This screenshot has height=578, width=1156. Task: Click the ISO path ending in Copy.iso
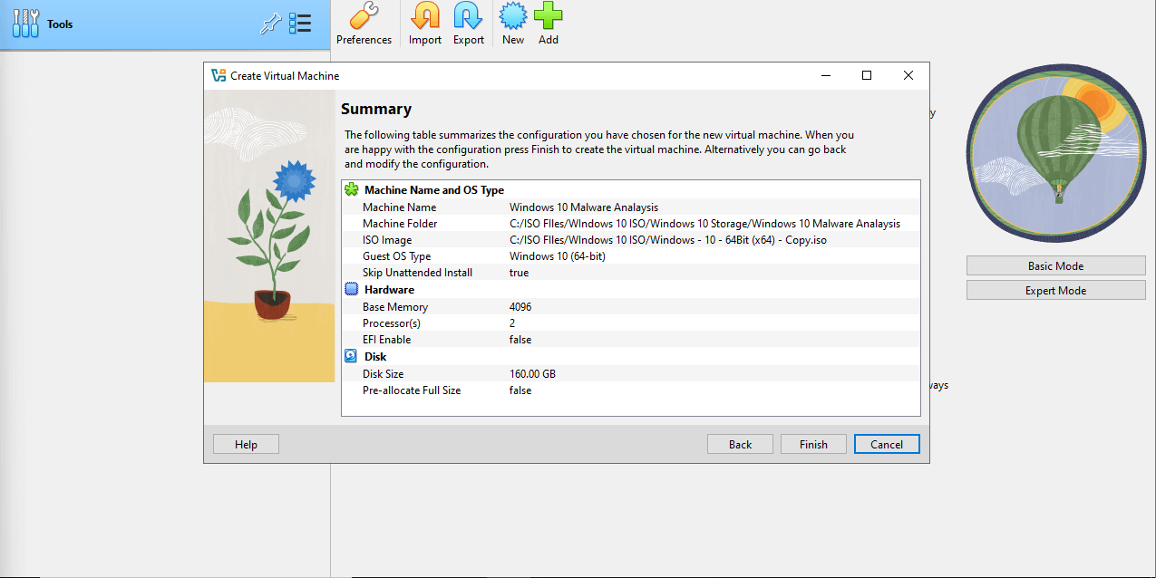click(668, 240)
